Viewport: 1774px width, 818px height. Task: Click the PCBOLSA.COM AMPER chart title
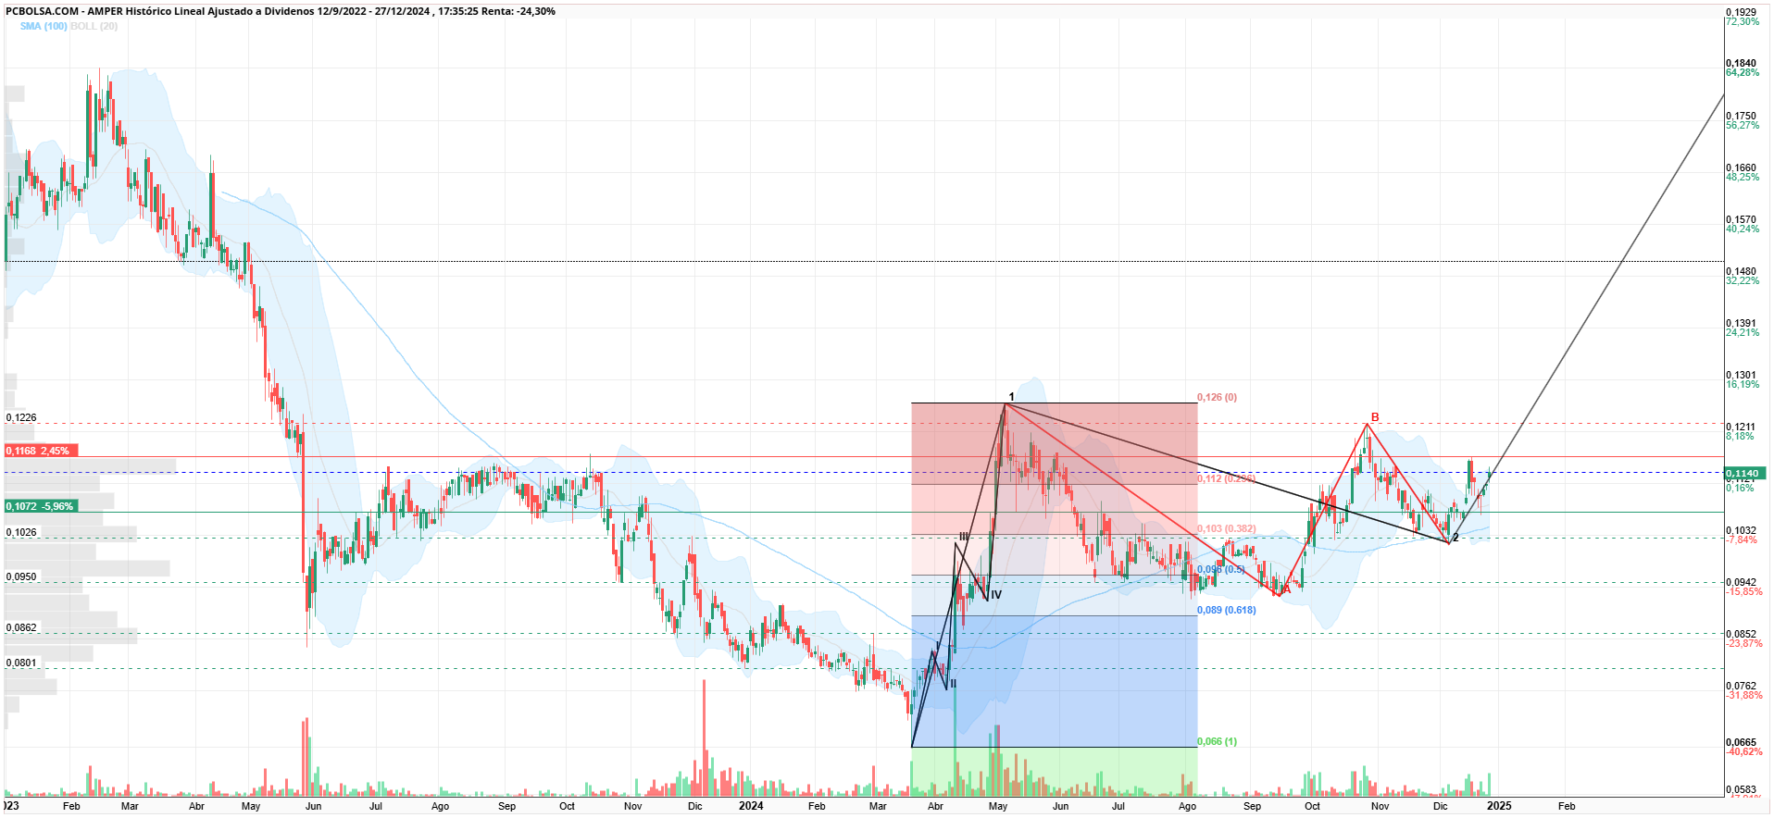[x=281, y=11]
